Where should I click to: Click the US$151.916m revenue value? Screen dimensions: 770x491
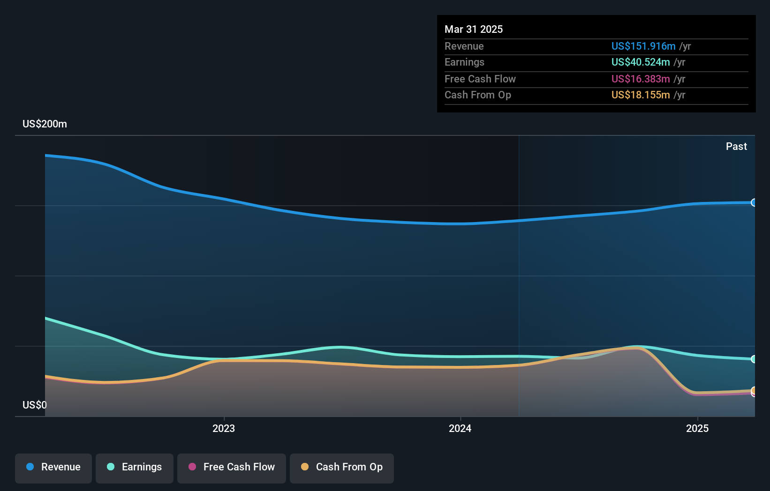(x=643, y=46)
